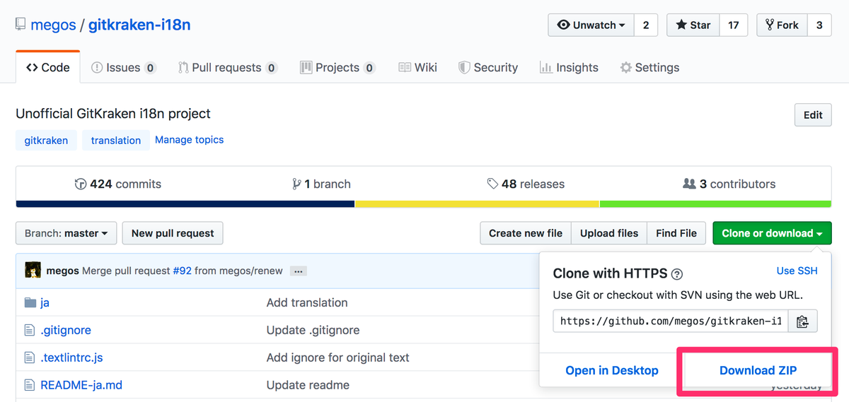
Task: Click the Clone with HTTPS help icon
Action: 676,274
